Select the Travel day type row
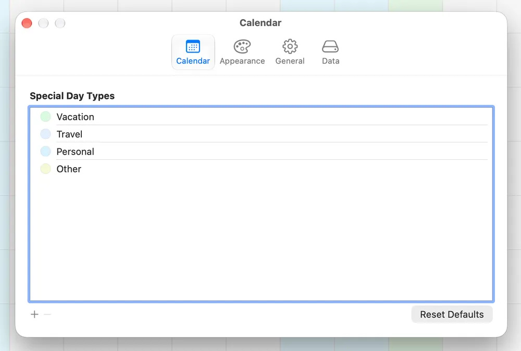Viewport: 521px width, 351px height. (261, 134)
